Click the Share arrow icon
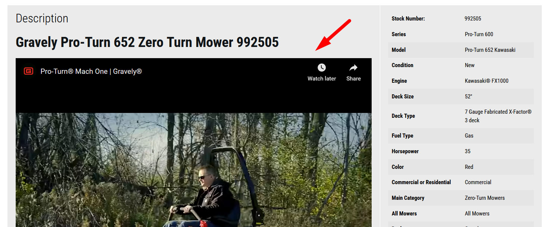The image size is (550, 227). pos(353,67)
